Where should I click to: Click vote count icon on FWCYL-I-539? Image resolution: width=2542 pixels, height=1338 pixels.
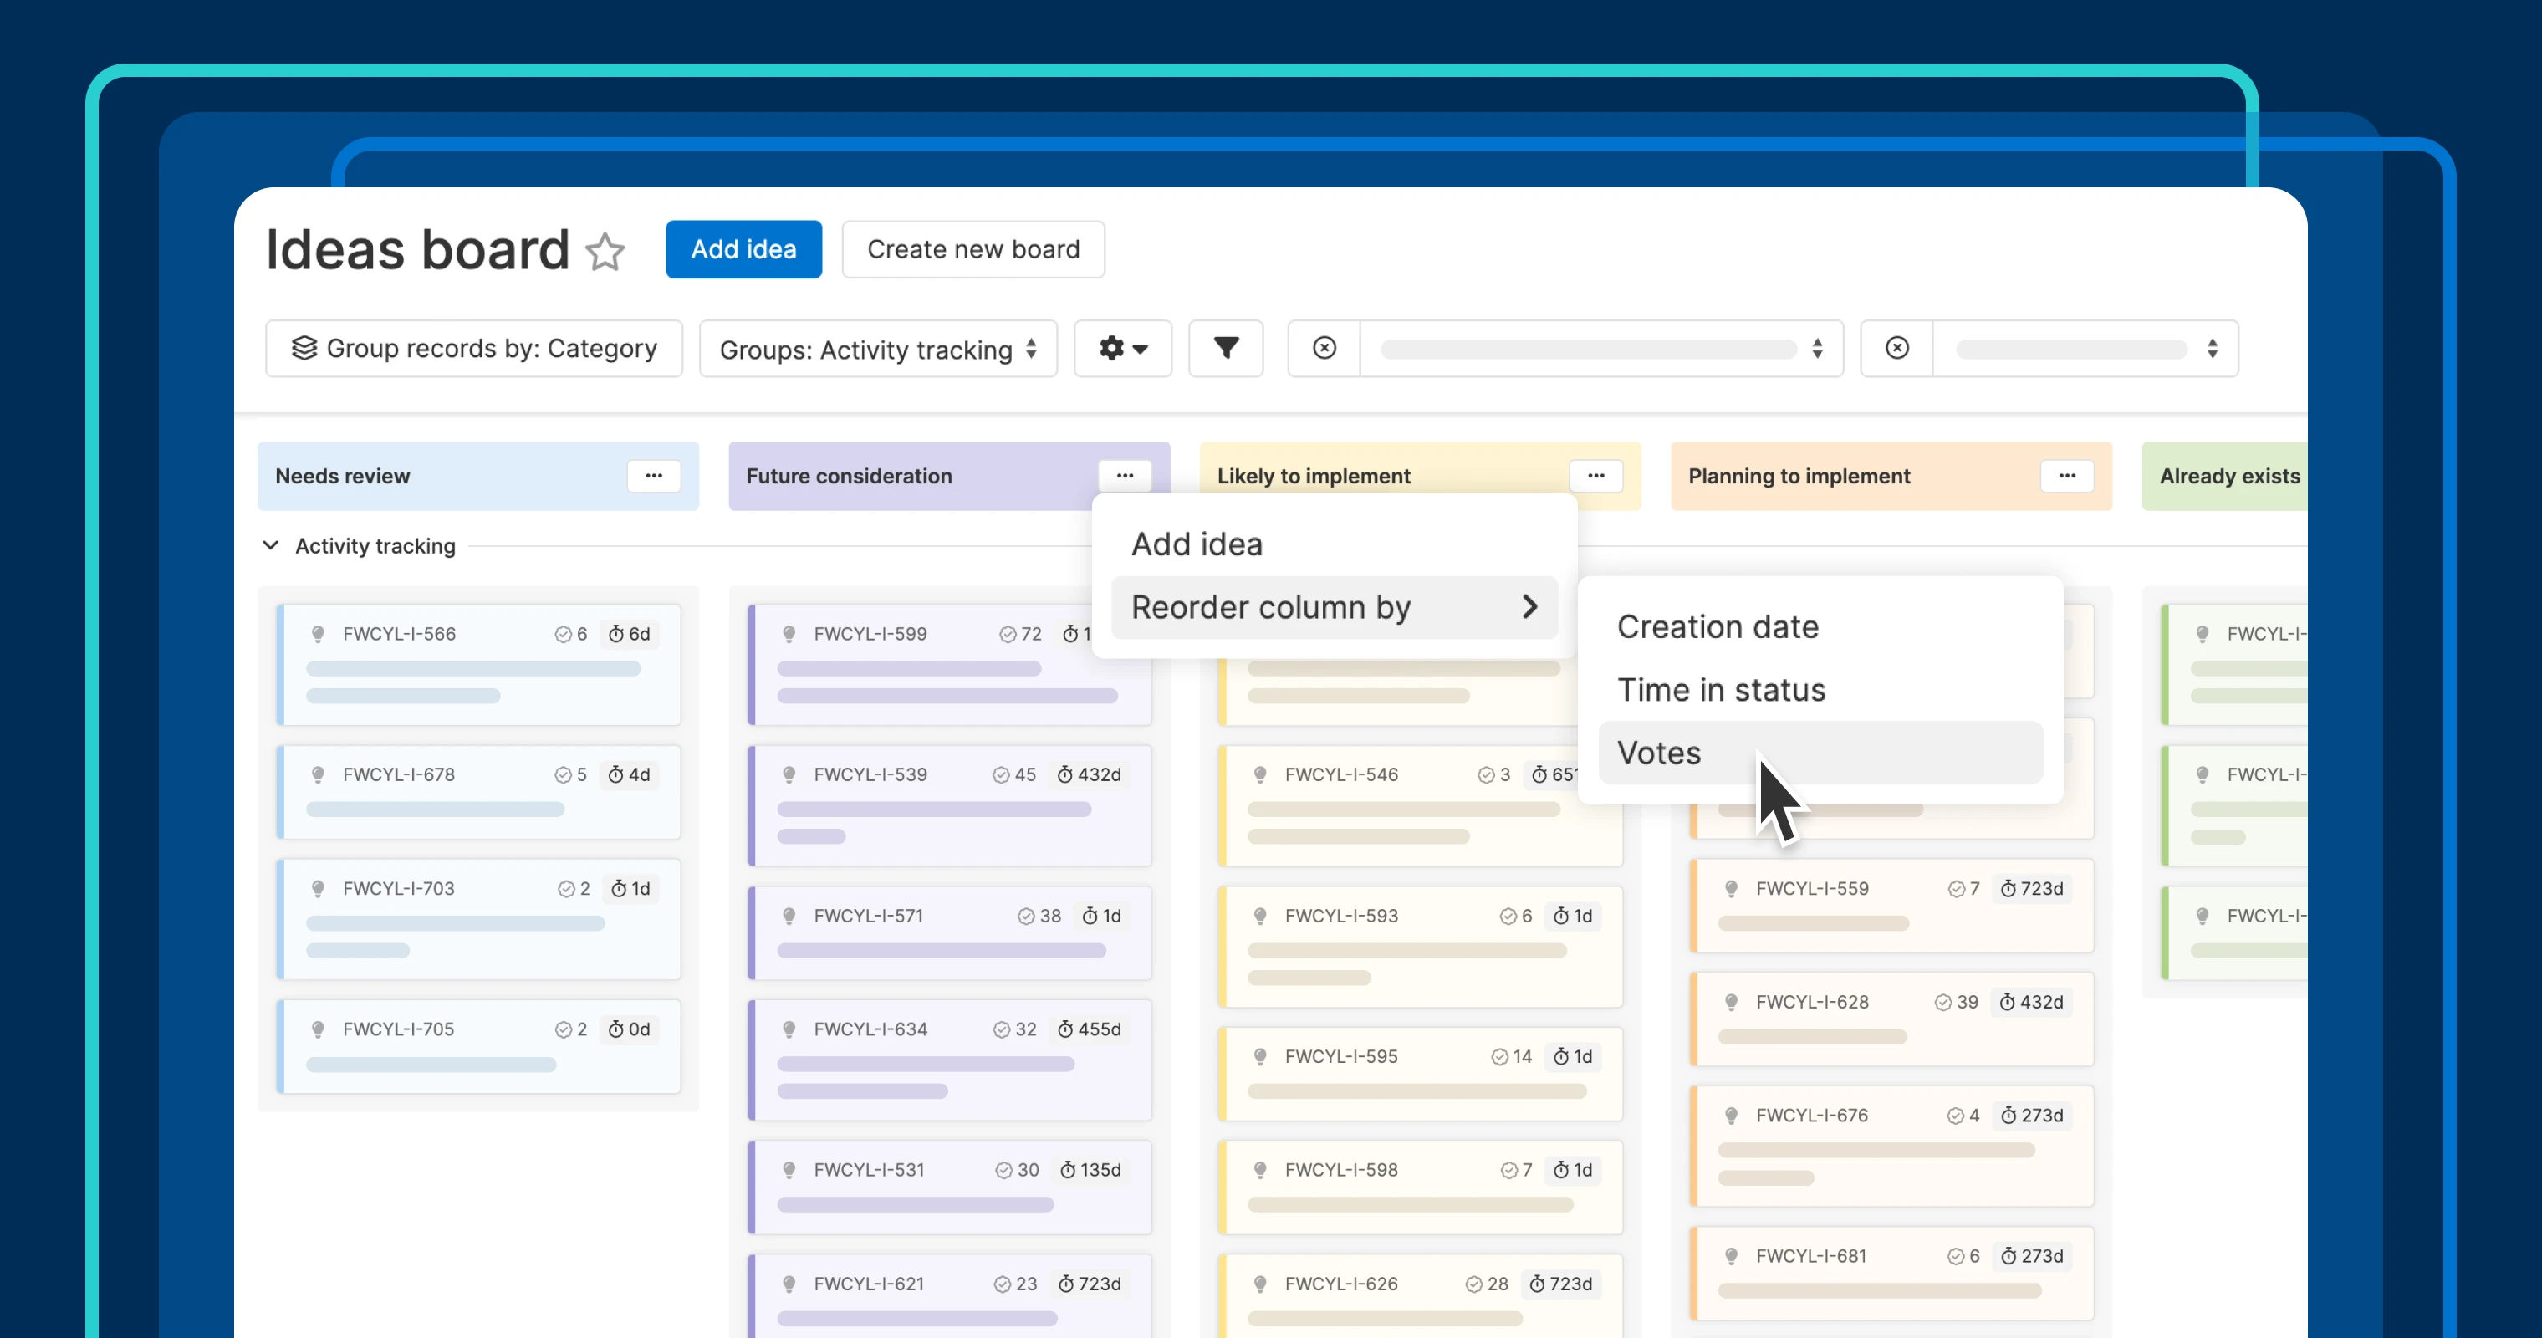pos(1002,775)
